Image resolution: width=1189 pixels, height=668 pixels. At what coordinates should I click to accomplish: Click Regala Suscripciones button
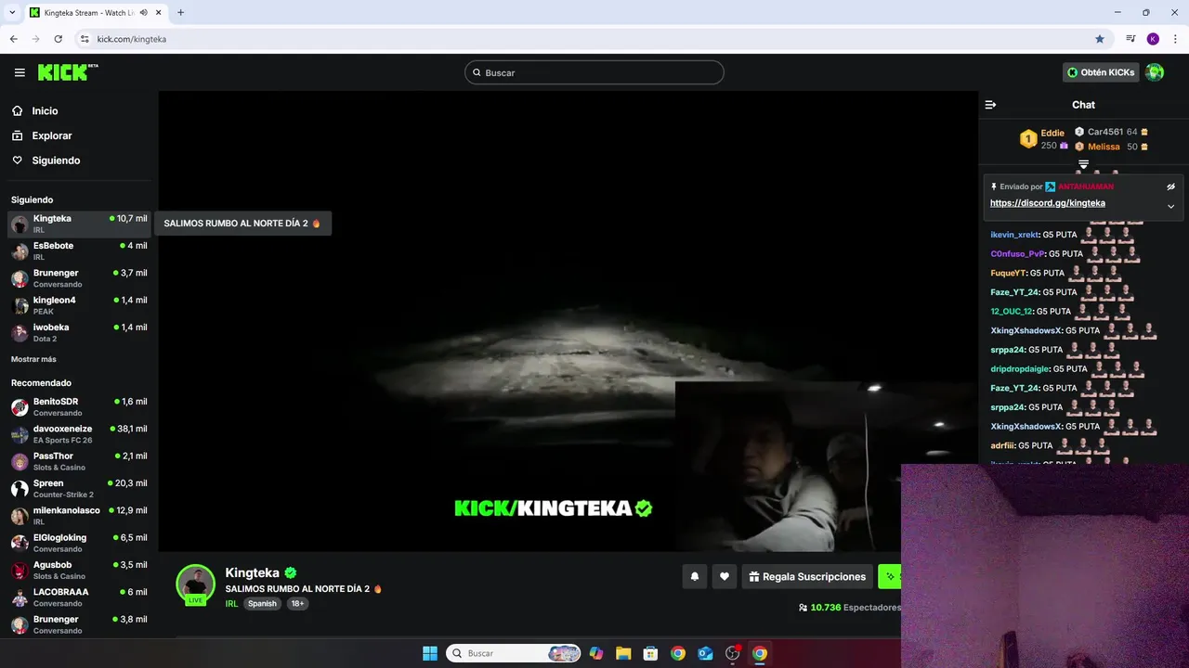[x=807, y=576]
